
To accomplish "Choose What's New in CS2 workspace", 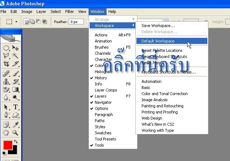I will pos(172,124).
